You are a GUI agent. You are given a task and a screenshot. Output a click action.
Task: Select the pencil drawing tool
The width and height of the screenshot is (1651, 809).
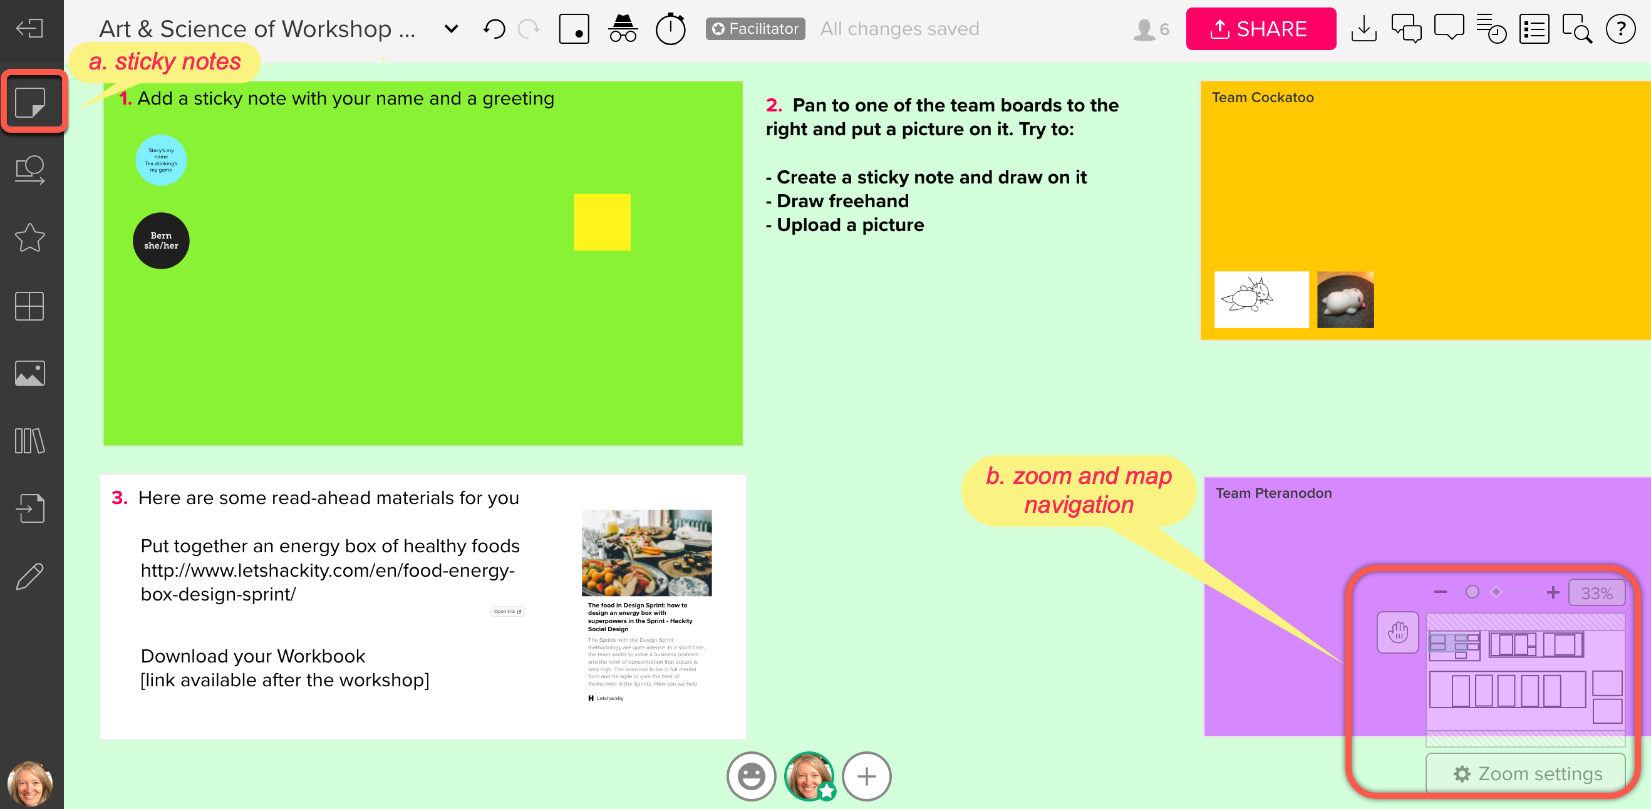tap(30, 576)
